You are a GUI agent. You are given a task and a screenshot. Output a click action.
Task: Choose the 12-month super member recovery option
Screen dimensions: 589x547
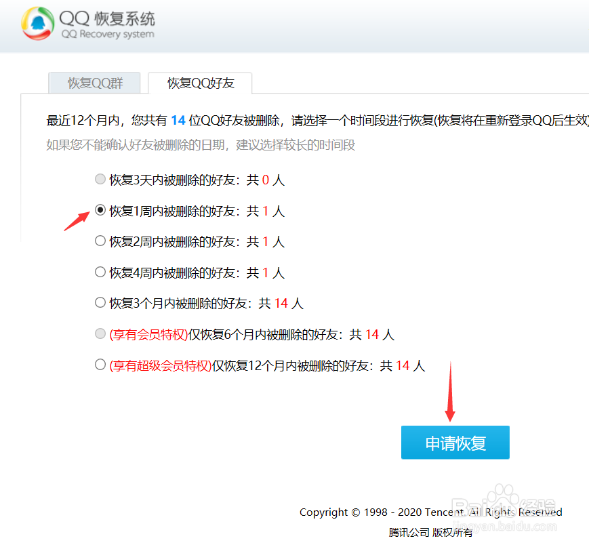[x=100, y=365]
